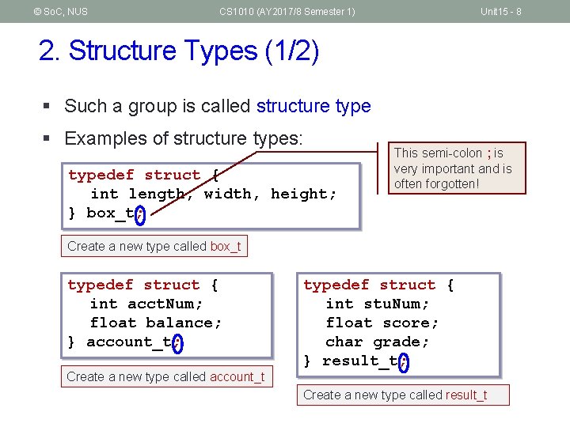This screenshot has width=570, height=427.
Task: Click "typedef struct {" in the account_t code block
Action: coord(142,285)
